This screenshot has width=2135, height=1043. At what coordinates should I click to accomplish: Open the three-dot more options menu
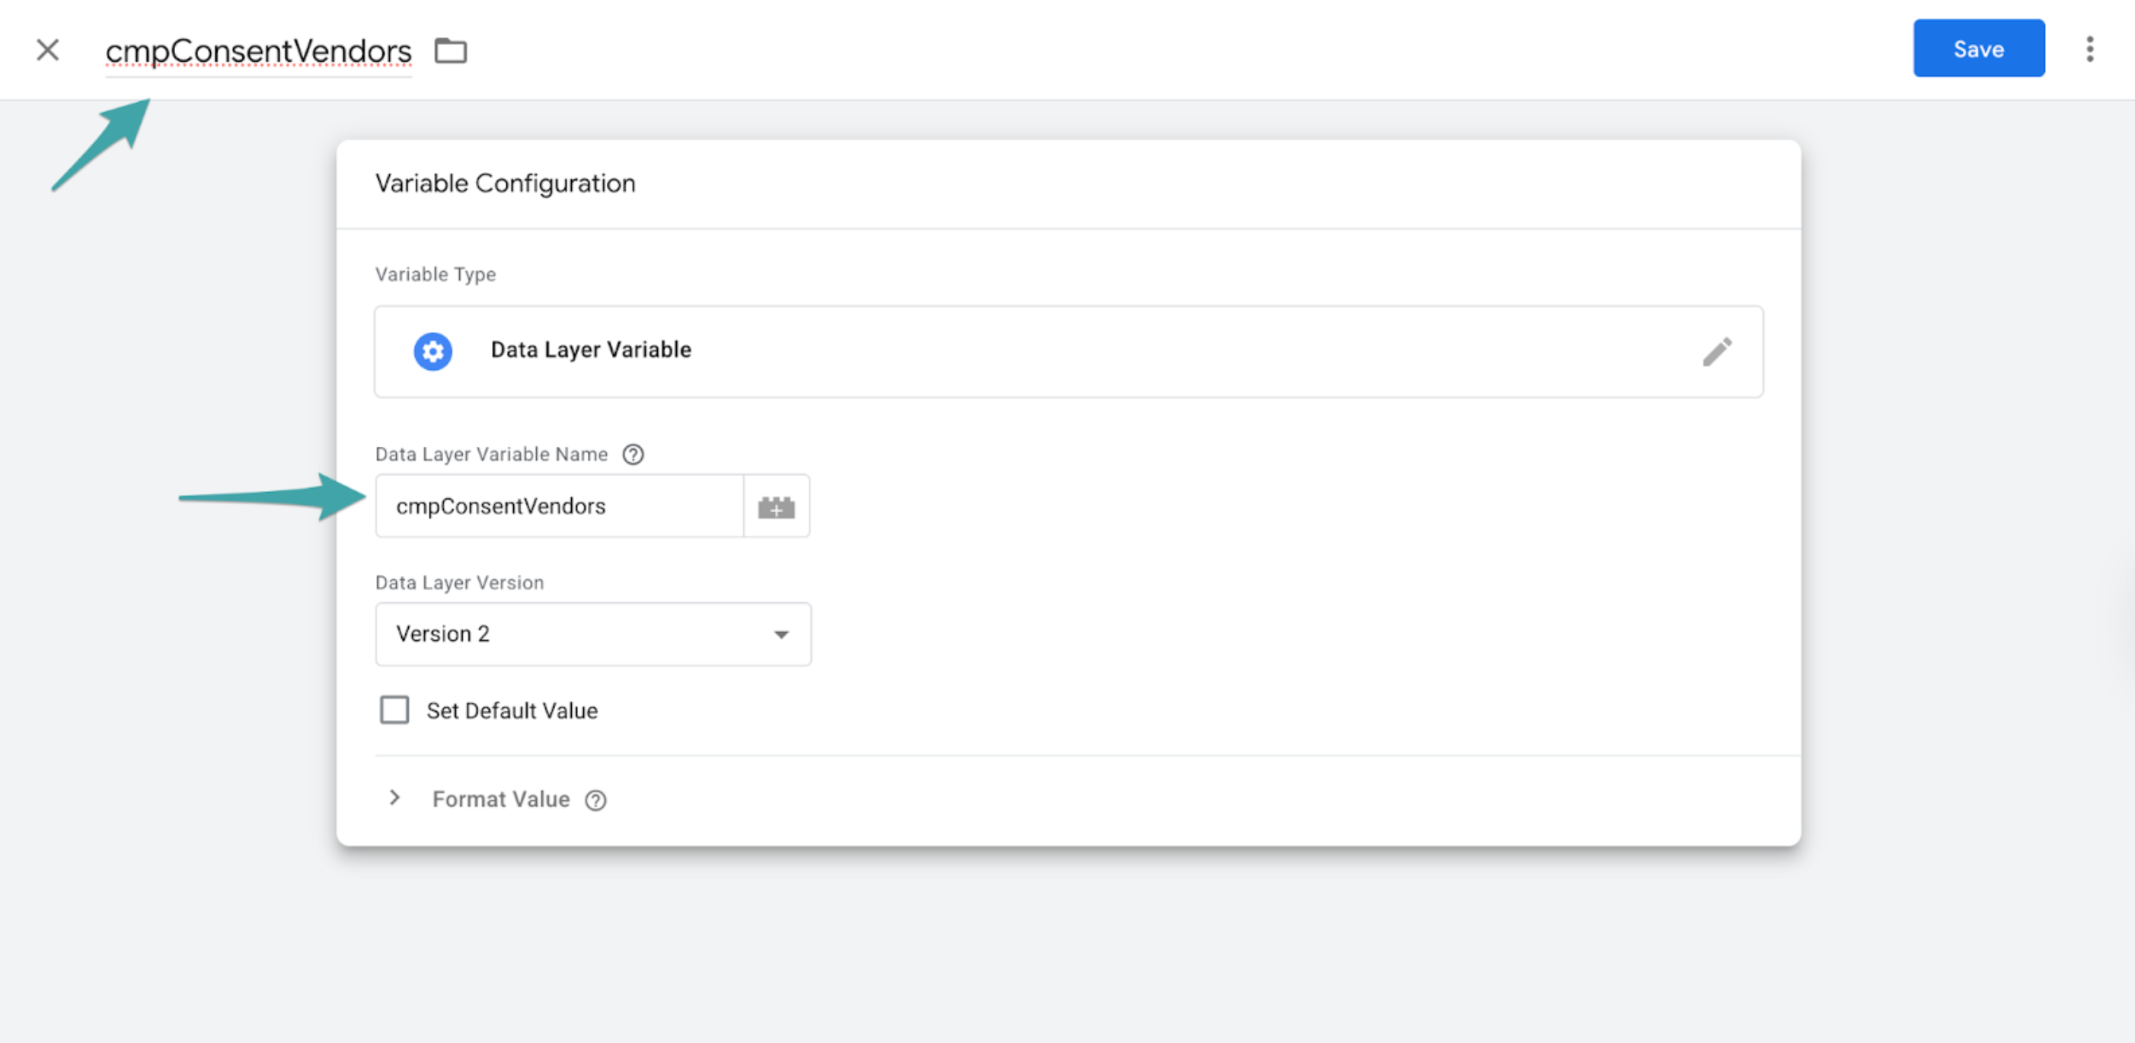(x=2089, y=49)
